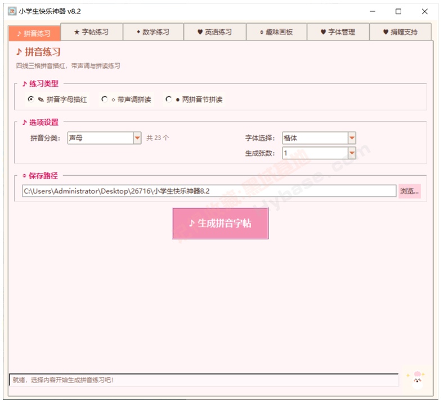
Task: Maximize the 小学生快乐神器 window
Action: click(x=398, y=11)
